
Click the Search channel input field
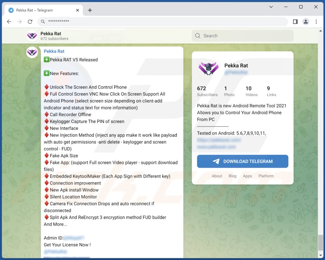(242, 36)
